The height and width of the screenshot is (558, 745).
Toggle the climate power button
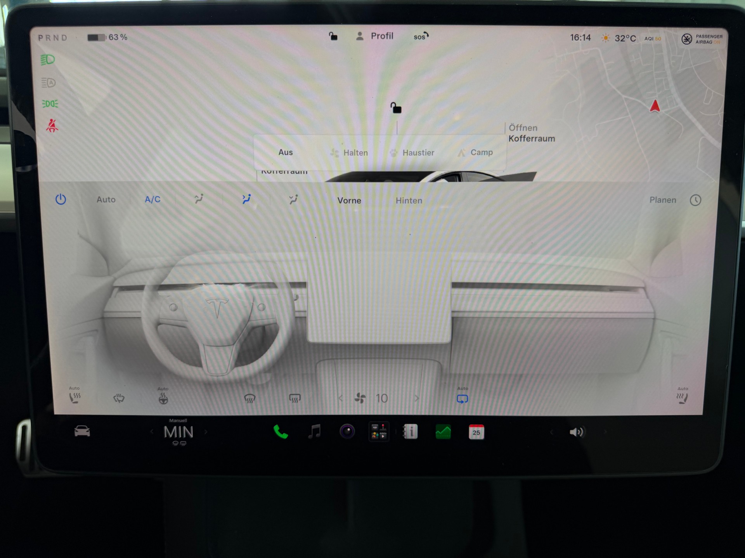61,200
